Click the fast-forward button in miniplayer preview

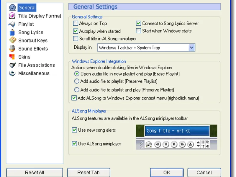tap(182, 145)
